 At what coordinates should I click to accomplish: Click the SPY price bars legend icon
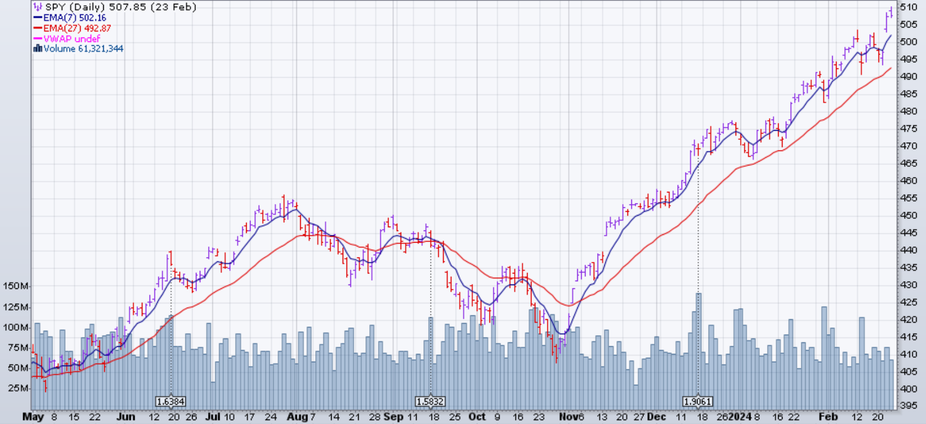(38, 7)
